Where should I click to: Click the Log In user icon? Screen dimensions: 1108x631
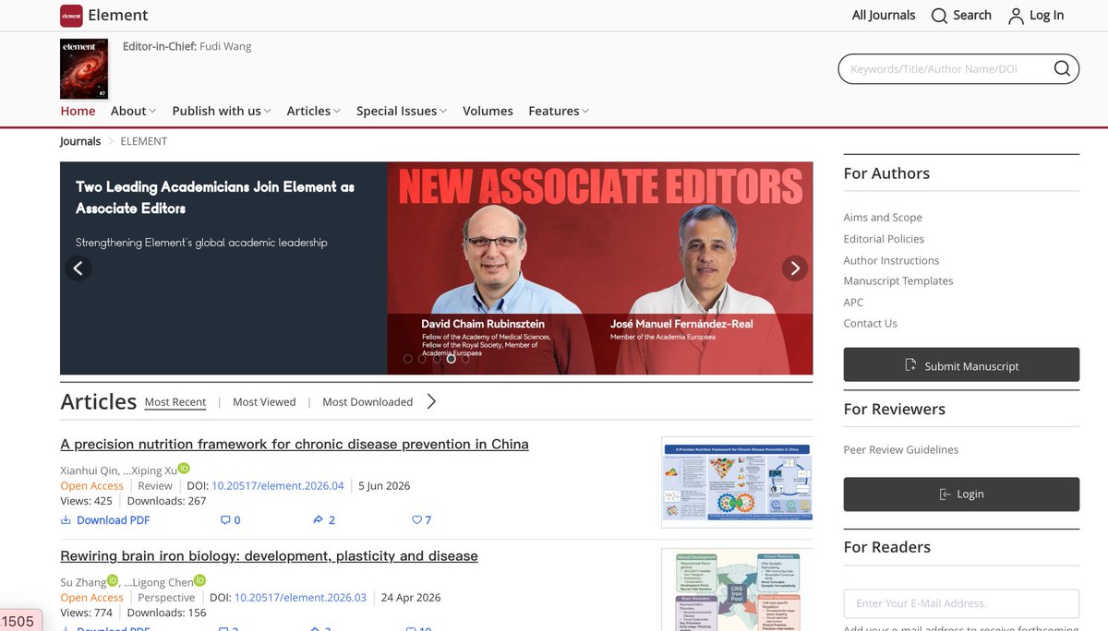point(1016,16)
